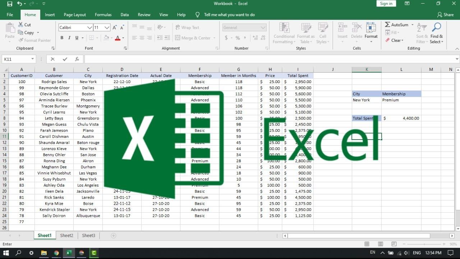The height and width of the screenshot is (259, 460).
Task: Click the Share button
Action: click(445, 15)
